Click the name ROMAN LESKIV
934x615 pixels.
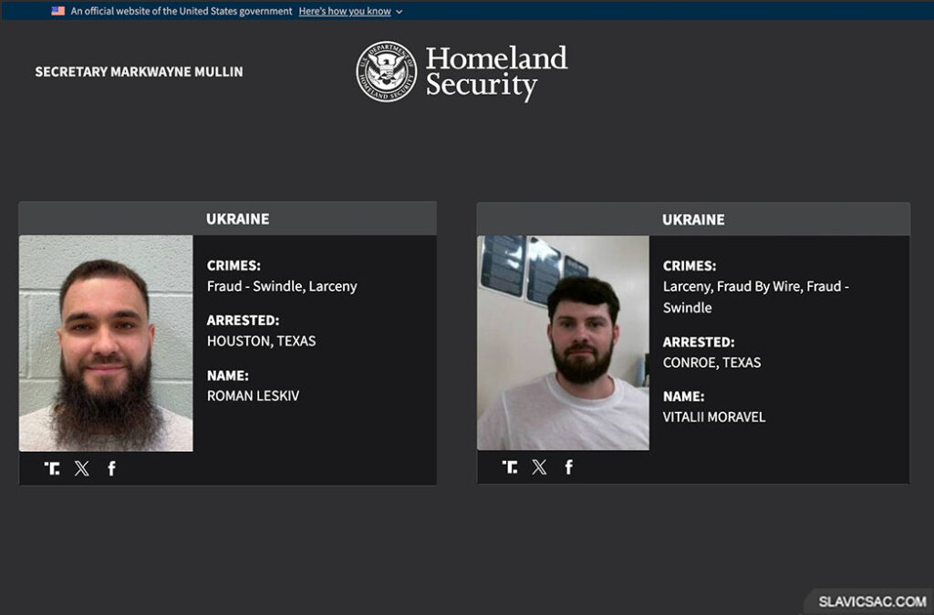pos(253,395)
